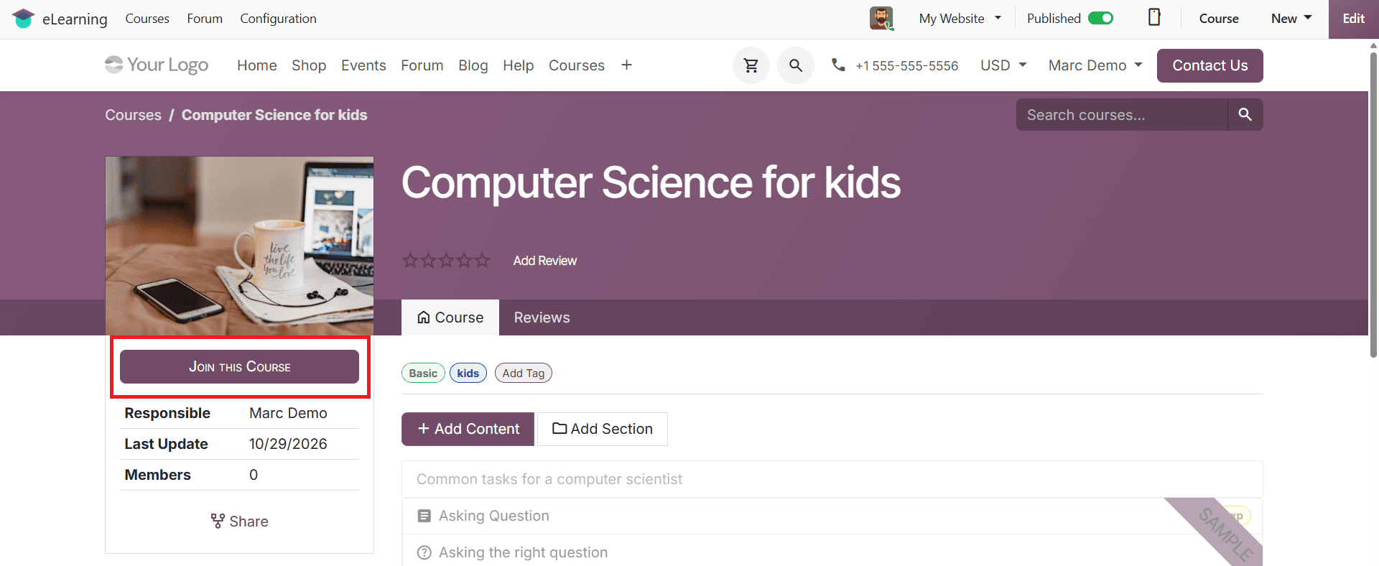The height and width of the screenshot is (566, 1379).
Task: Open the Events website menu item
Action: [x=363, y=65]
